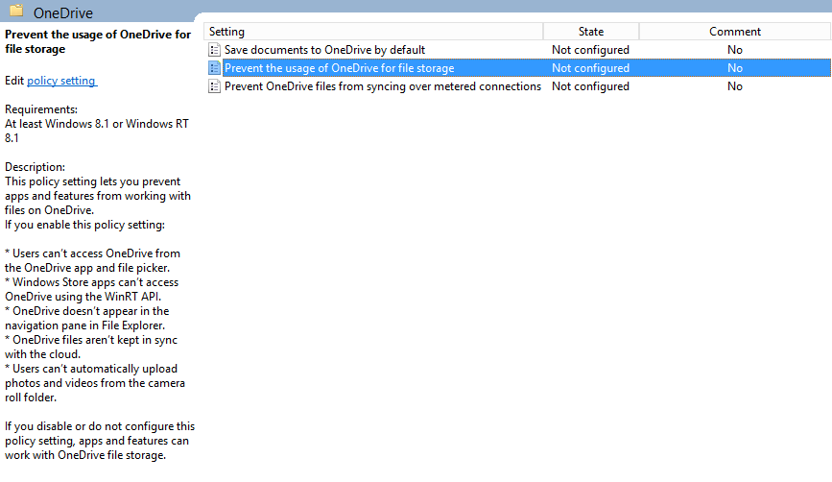Image resolution: width=832 pixels, height=482 pixels.
Task: Click the No comment in highlighted row
Action: [735, 68]
